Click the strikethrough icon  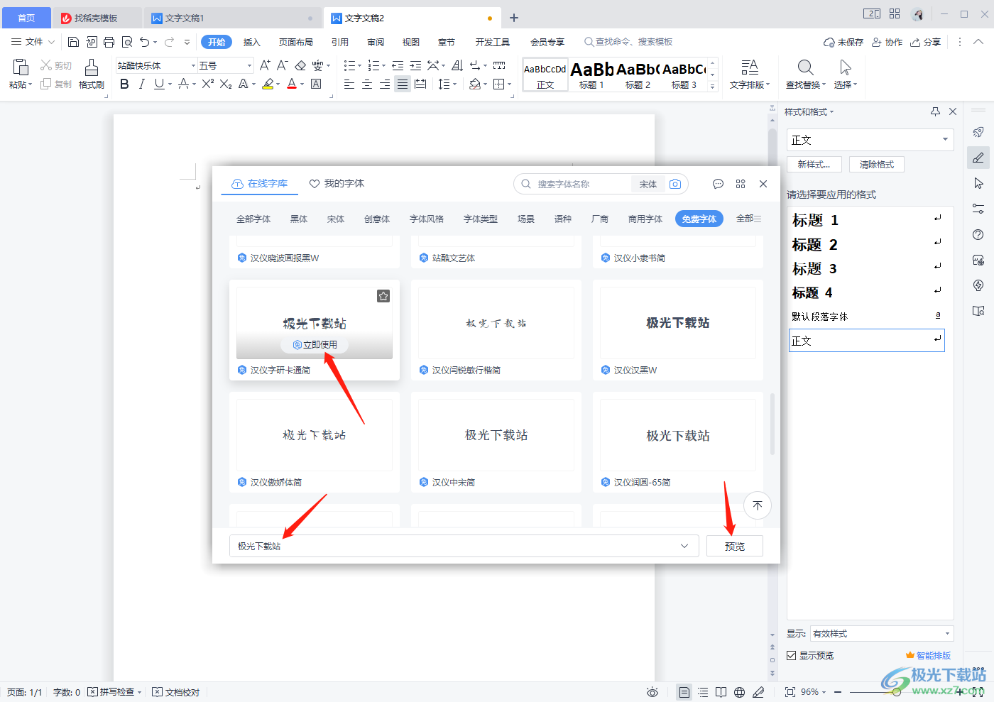[183, 84]
